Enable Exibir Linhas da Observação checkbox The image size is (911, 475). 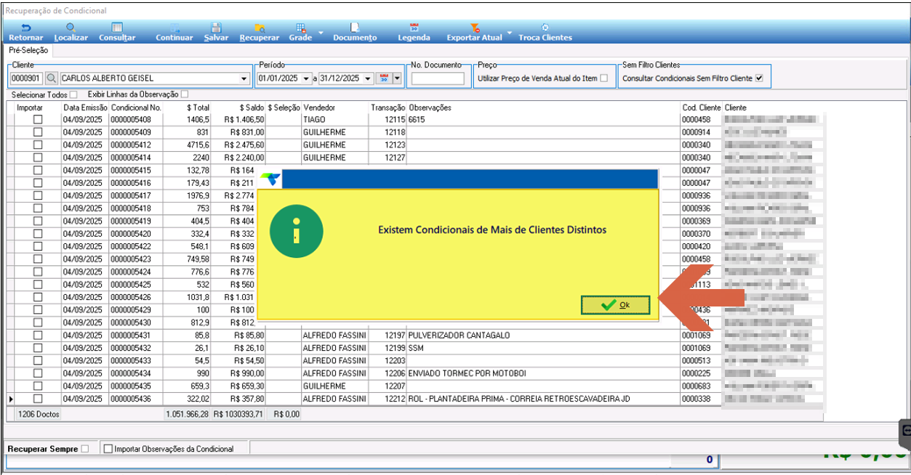(x=185, y=94)
